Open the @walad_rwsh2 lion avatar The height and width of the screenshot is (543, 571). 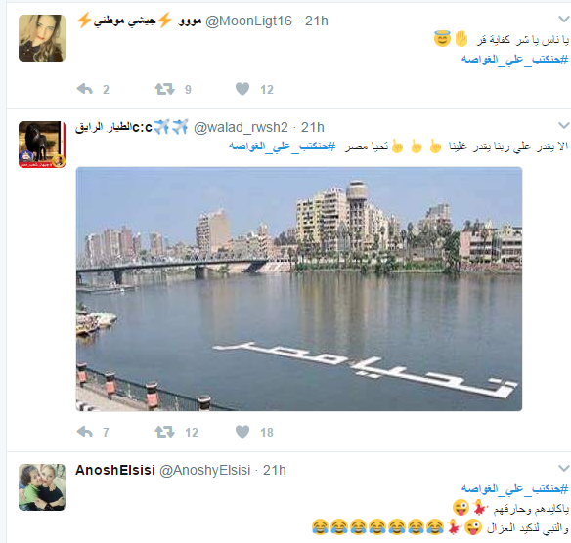point(42,145)
